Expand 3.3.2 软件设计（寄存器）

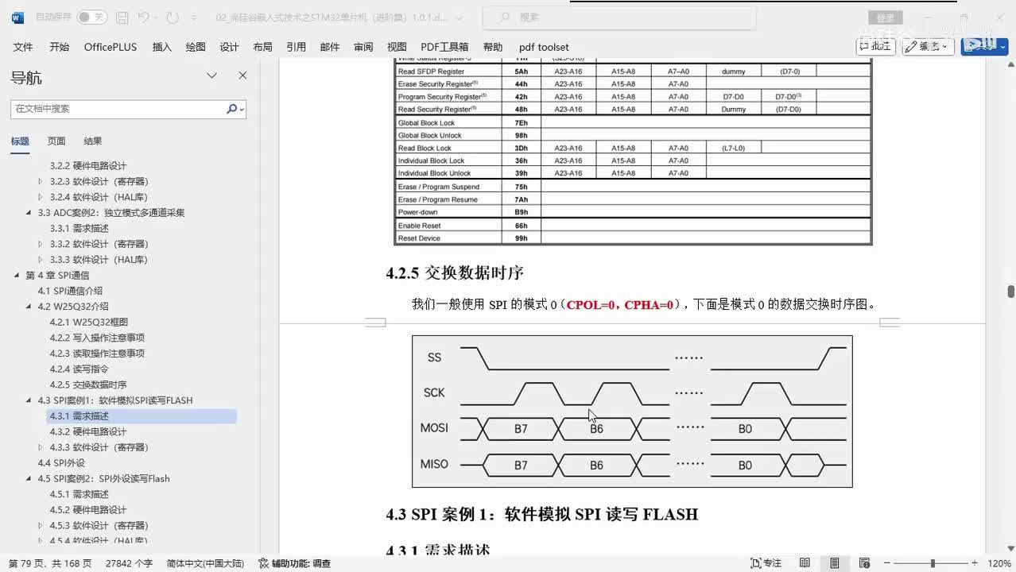tap(41, 244)
